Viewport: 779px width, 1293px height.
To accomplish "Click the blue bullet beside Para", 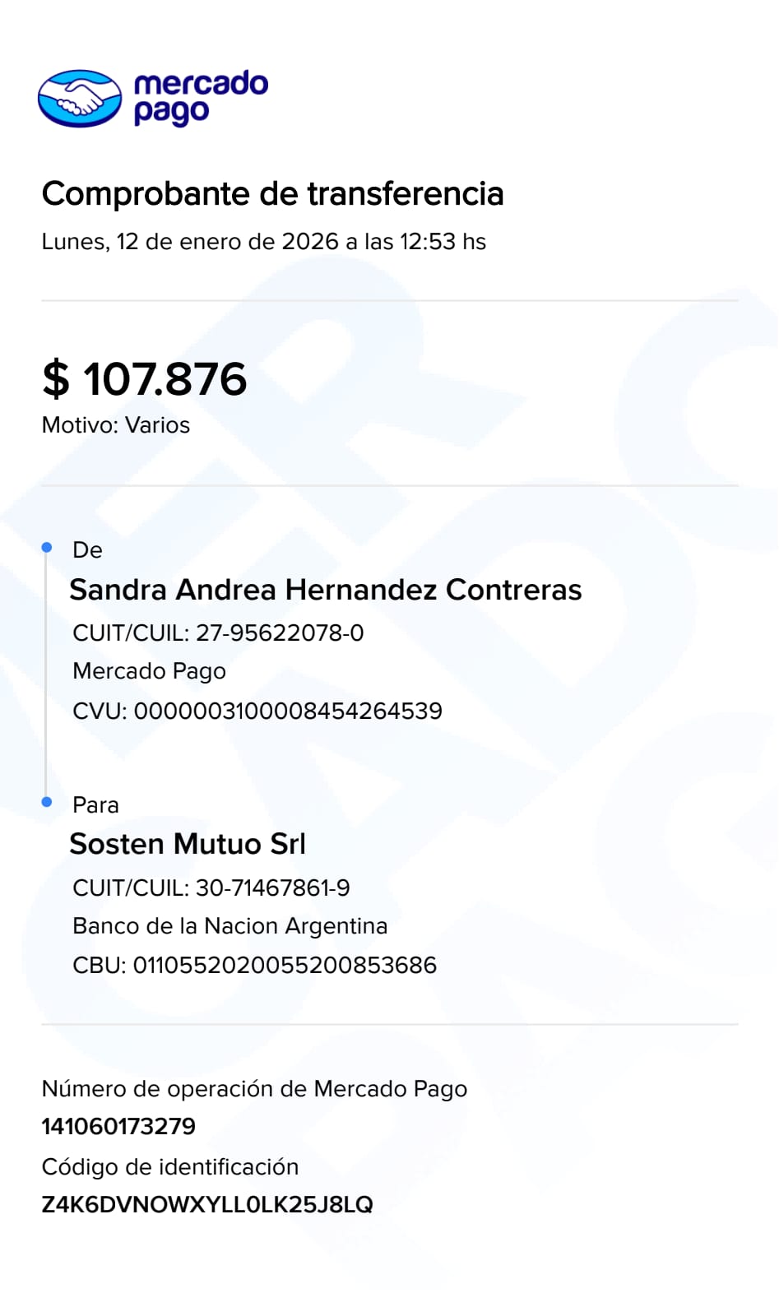I will [x=47, y=802].
